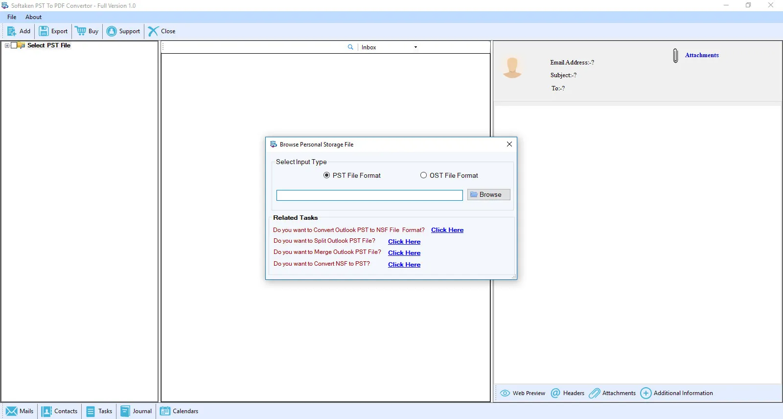783x419 pixels.
Task: Click Here link for PST to NSF conversion
Action: (x=447, y=230)
